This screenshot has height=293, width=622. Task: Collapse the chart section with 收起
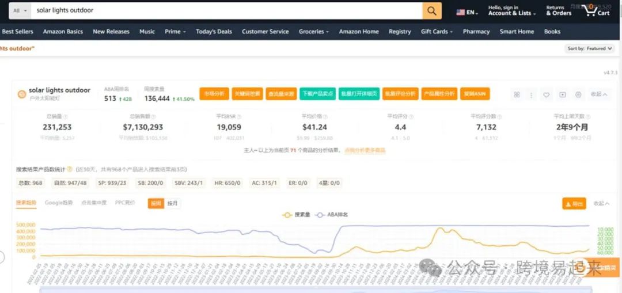coord(601,203)
